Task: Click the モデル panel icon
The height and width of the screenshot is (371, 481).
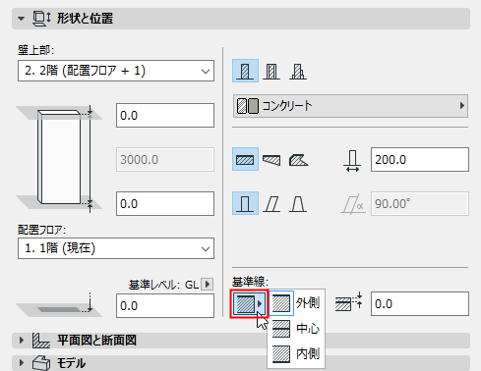Action: pyautogui.click(x=41, y=363)
